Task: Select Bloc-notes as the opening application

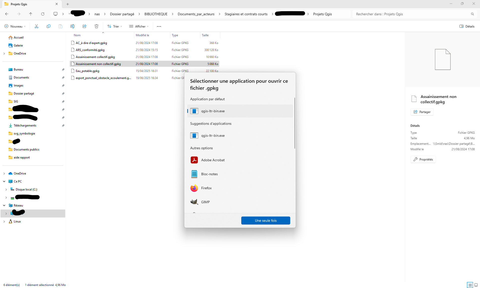Action: (x=209, y=174)
